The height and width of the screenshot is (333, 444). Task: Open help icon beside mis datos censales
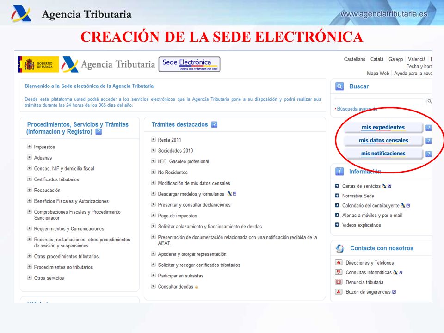click(429, 141)
